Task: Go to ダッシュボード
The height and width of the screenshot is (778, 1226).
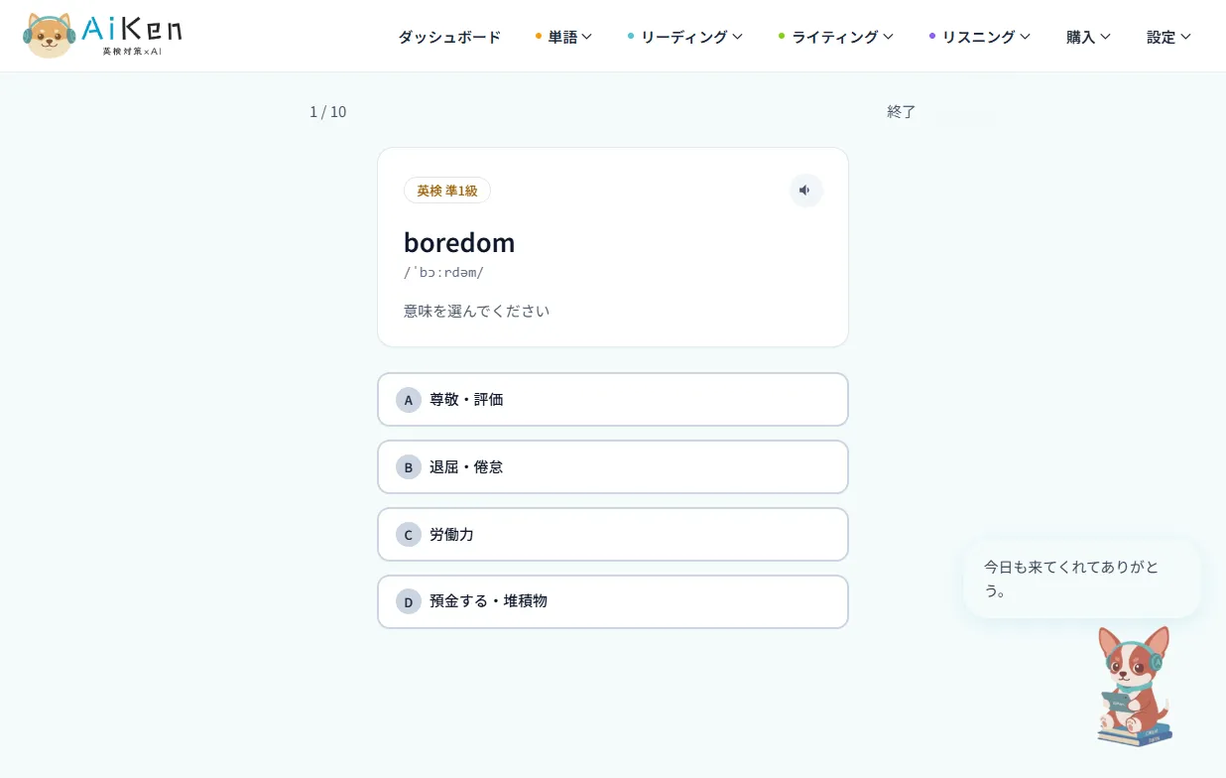Action: click(x=449, y=37)
